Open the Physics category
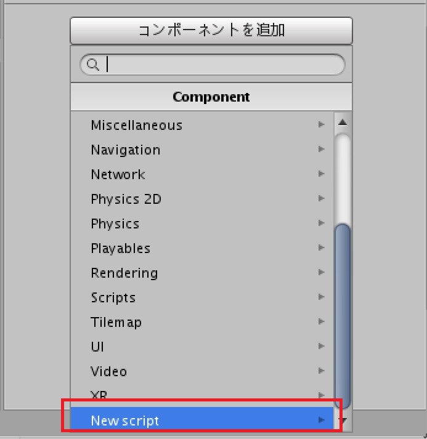427x439 pixels. pyautogui.click(x=115, y=224)
